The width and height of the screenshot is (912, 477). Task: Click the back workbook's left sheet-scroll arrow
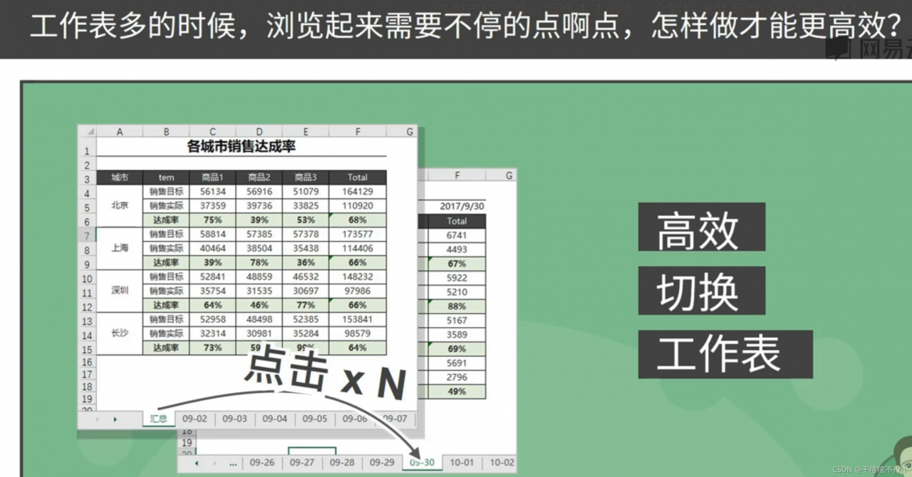click(197, 463)
